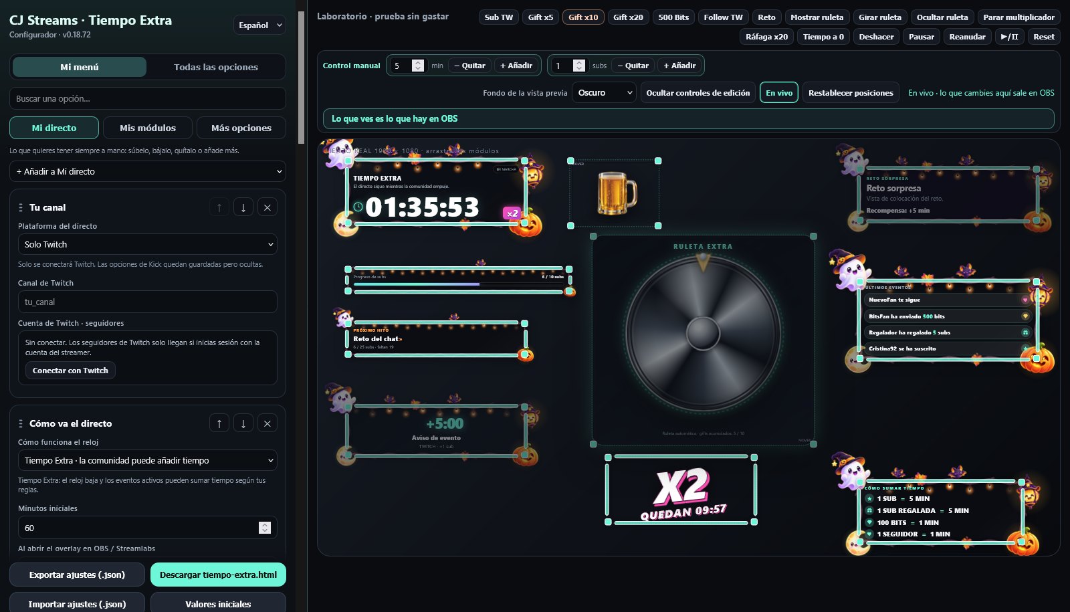Click the heart icon beside "1 SEGUIDOR = 1 MIN"
The width and height of the screenshot is (1070, 612).
click(869, 534)
